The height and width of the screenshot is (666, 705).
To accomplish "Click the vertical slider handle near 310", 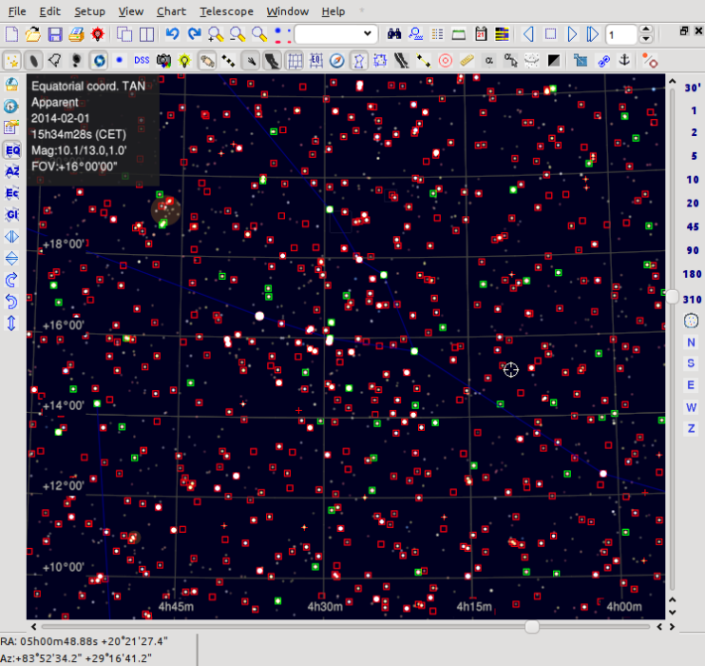I will [x=672, y=297].
